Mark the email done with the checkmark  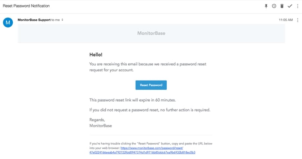tap(290, 6)
